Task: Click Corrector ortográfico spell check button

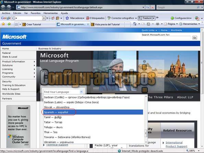Action: coord(121,18)
